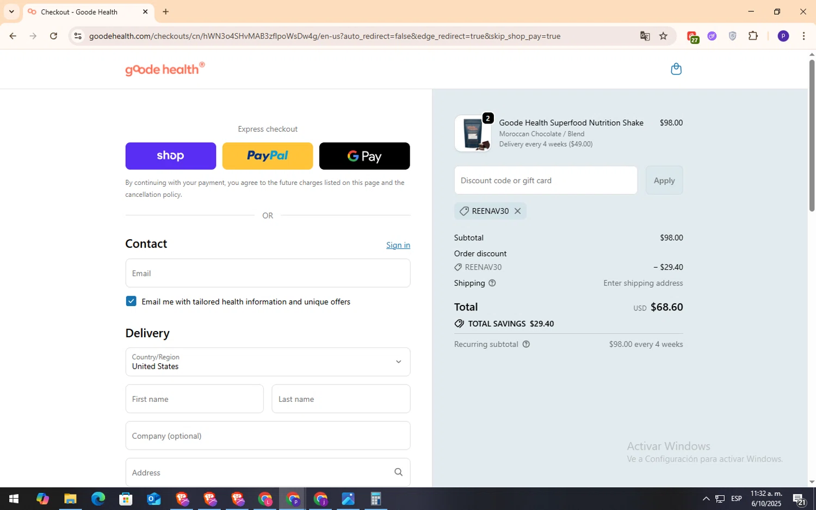This screenshot has height=510, width=816.
Task: Click the ESP language indicator
Action: tap(737, 499)
